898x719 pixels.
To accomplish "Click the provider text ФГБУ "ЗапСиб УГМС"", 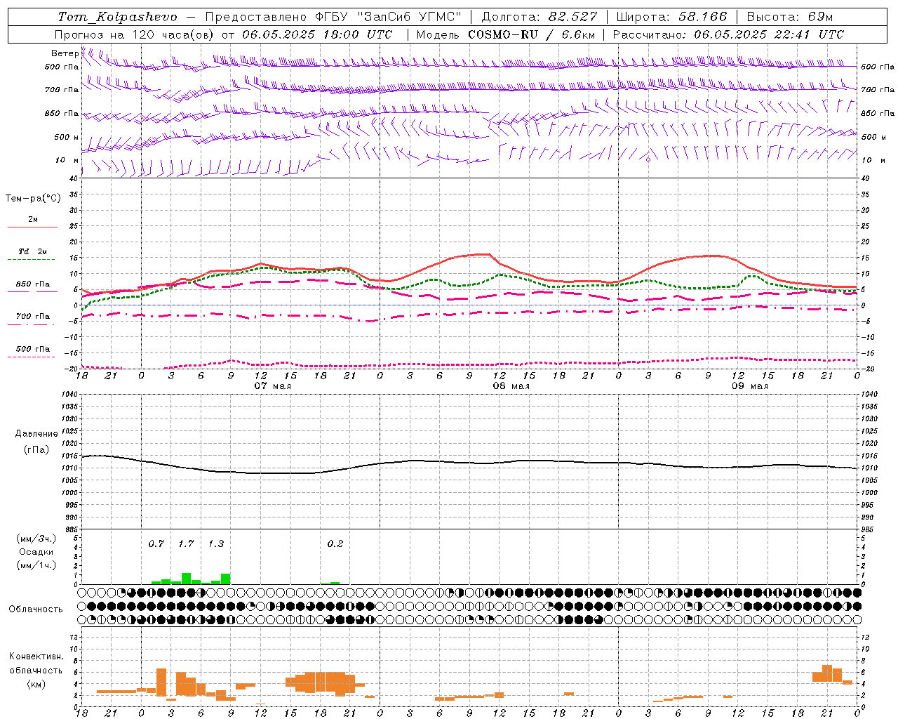I will (x=388, y=17).
